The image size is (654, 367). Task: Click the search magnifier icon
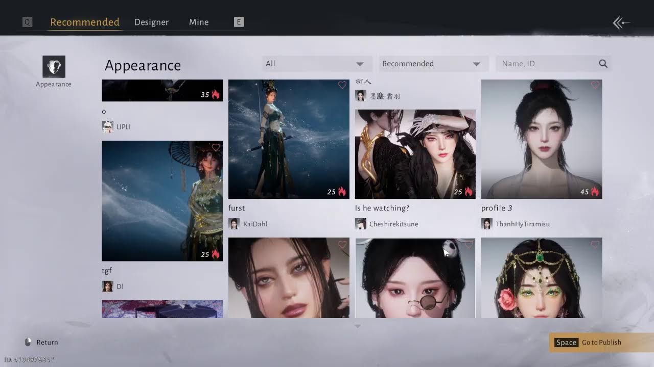pos(603,64)
